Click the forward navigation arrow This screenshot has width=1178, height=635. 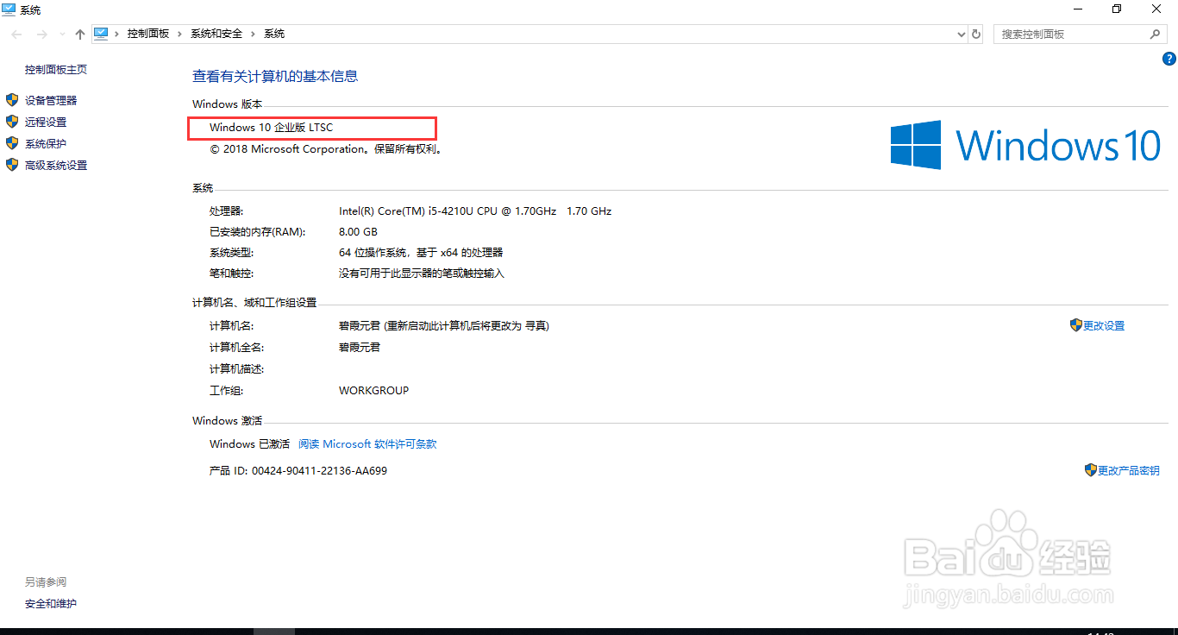pos(41,34)
